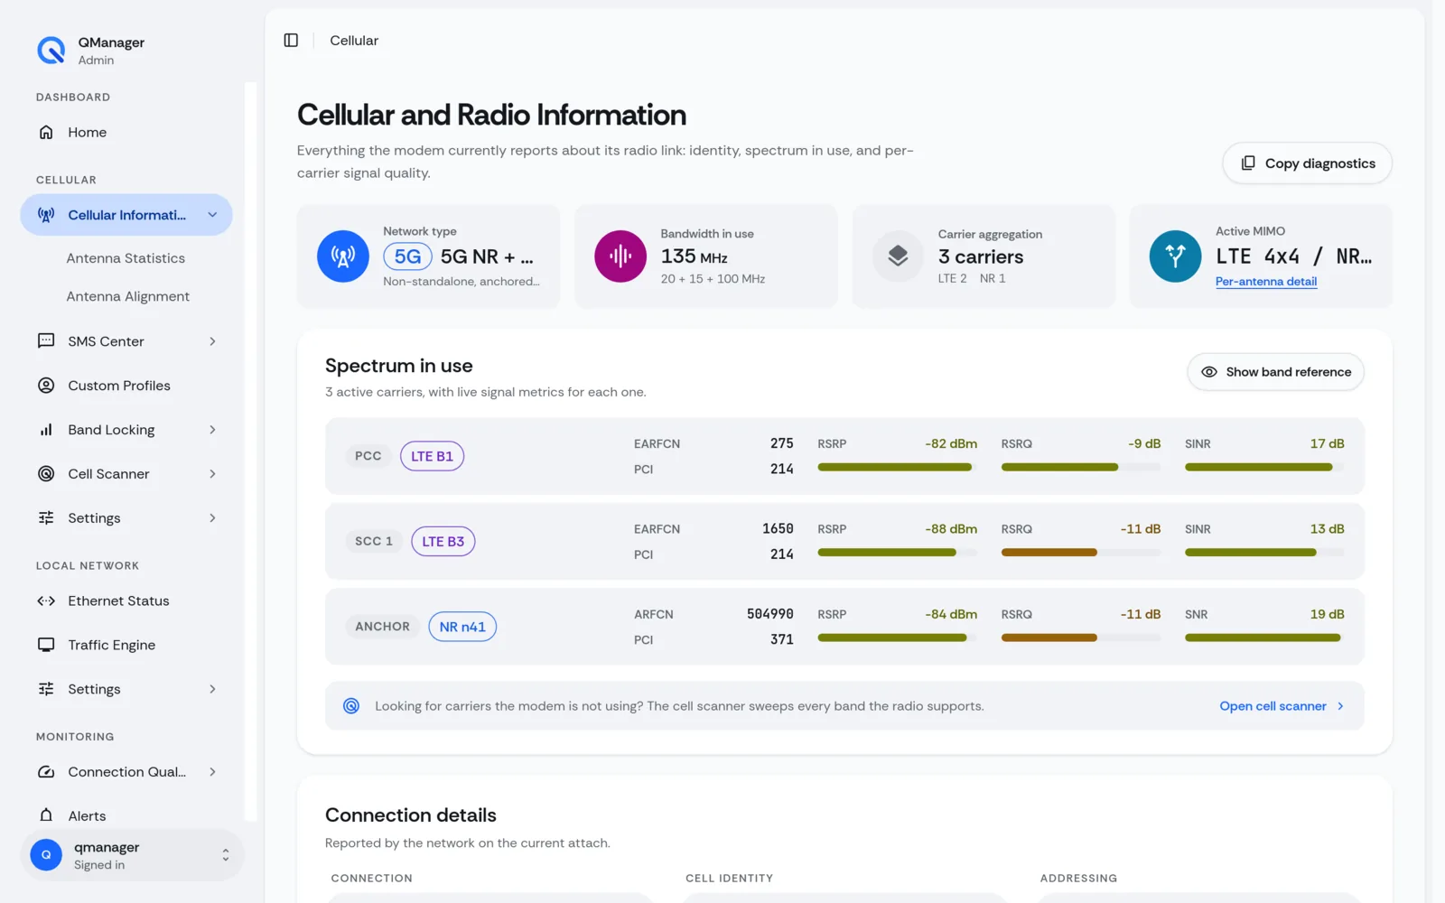This screenshot has height=903, width=1445.
Task: Click the QManager logo icon
Action: (51, 51)
